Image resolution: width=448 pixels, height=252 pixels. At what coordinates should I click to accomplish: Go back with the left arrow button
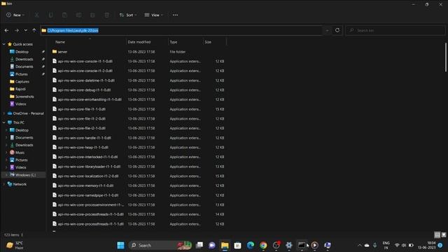[6, 30]
